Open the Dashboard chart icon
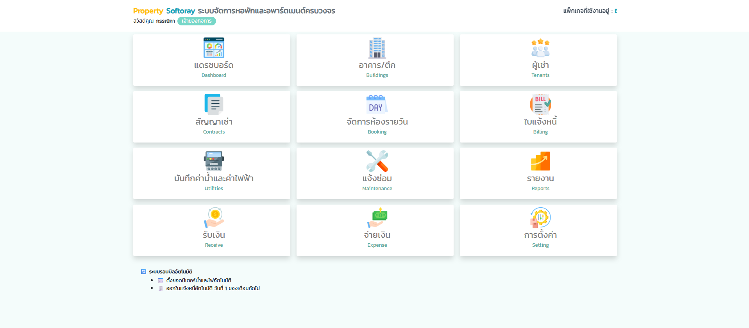 (x=214, y=48)
